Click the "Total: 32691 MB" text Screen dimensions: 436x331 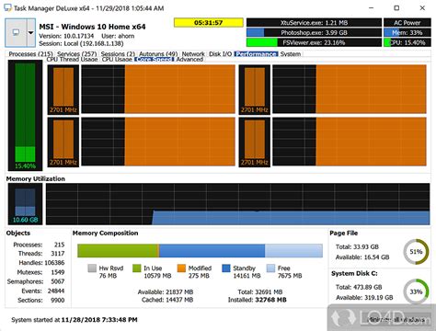pyautogui.click(x=260, y=292)
